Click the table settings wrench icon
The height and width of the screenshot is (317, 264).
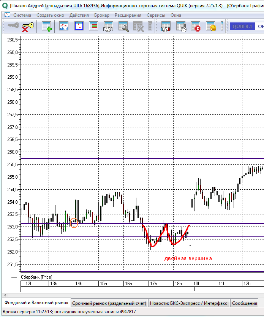coord(123,27)
